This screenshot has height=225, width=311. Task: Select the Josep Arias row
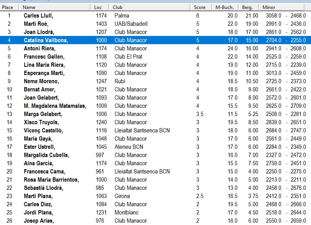pos(38,221)
